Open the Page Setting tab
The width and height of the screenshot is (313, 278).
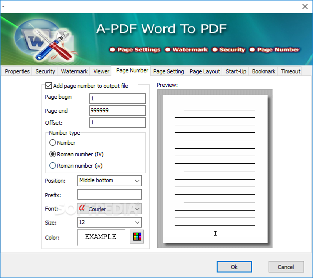tap(168, 71)
